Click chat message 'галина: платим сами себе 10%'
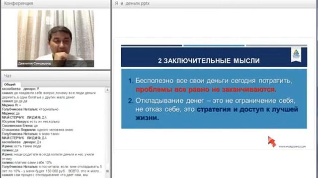 pos(27,163)
